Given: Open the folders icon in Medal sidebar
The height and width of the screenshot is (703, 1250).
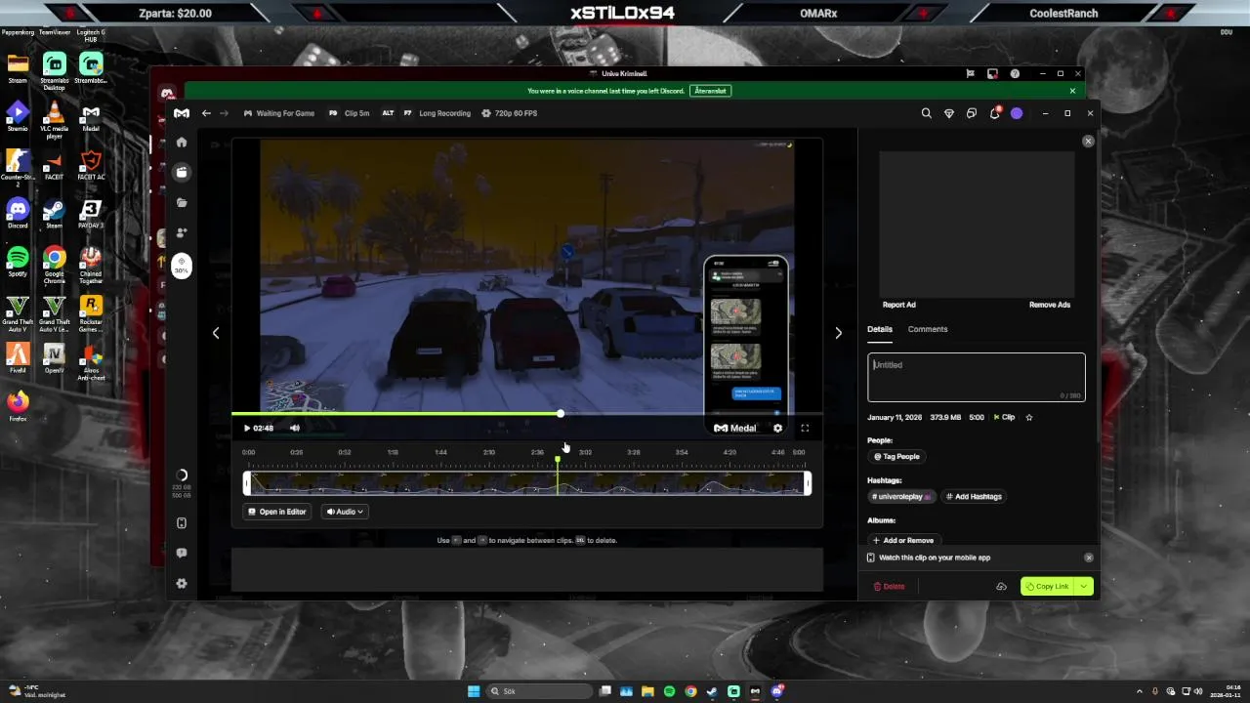Looking at the screenshot, I should [182, 202].
